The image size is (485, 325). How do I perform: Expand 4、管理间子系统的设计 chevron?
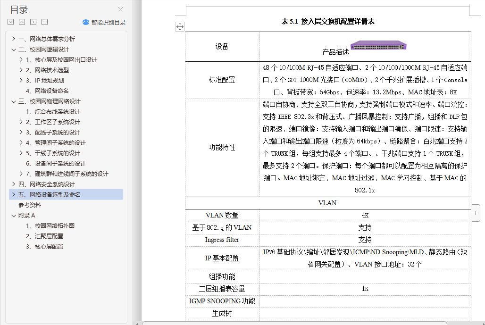click(21, 142)
